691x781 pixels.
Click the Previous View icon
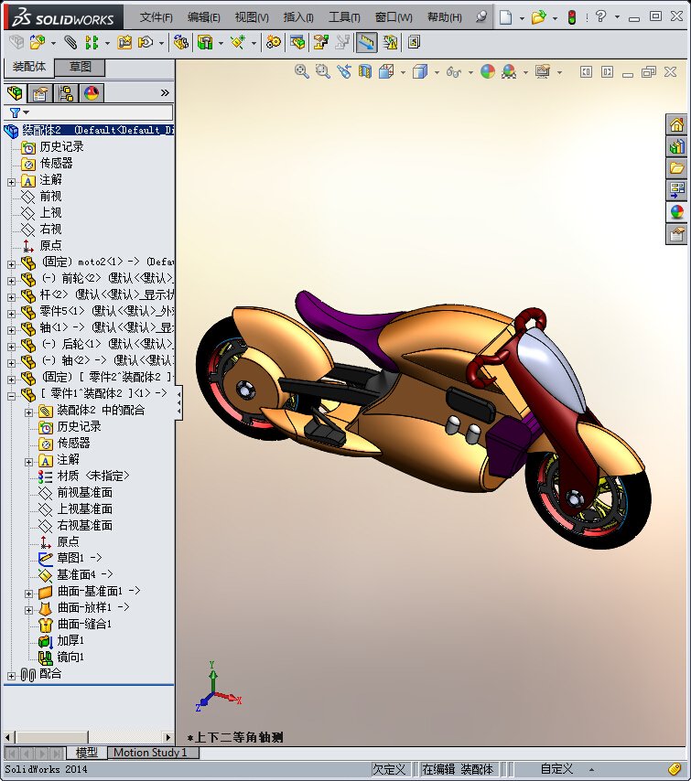pos(344,71)
